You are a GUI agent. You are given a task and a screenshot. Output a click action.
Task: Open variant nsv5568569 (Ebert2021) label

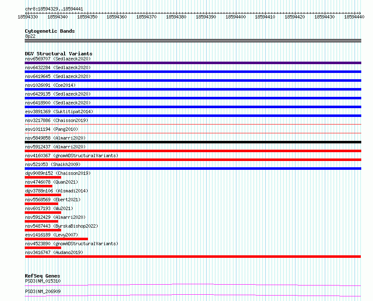click(53, 200)
